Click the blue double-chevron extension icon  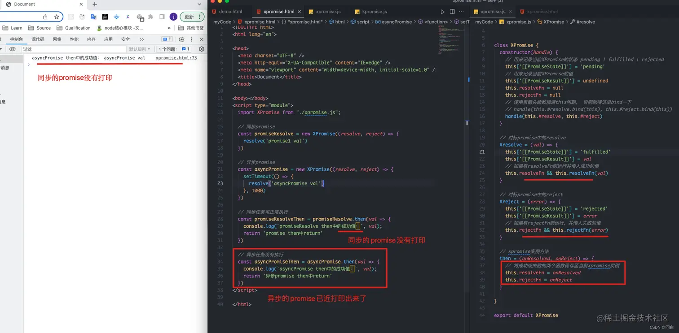[116, 17]
